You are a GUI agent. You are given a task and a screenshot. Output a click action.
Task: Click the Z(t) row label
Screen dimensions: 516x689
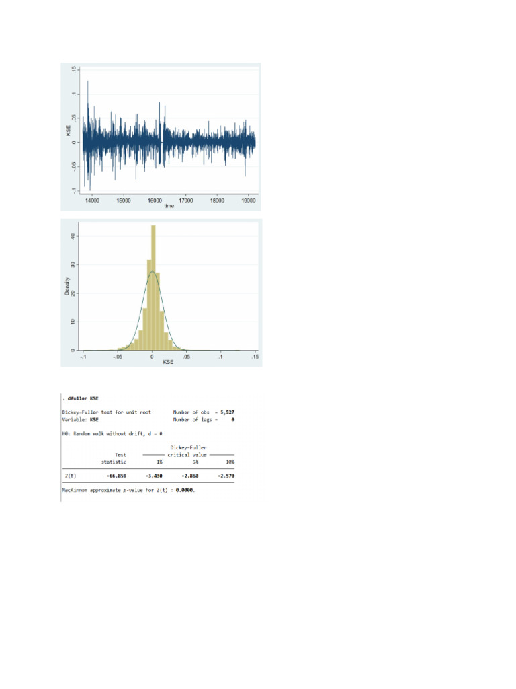click(70, 476)
